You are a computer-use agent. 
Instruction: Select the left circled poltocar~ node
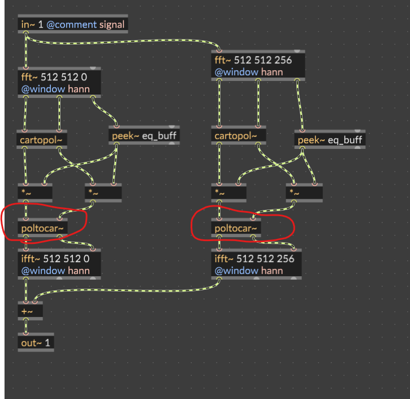click(42, 228)
